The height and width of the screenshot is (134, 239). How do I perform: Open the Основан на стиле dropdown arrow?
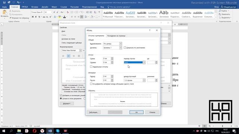[169, 39]
